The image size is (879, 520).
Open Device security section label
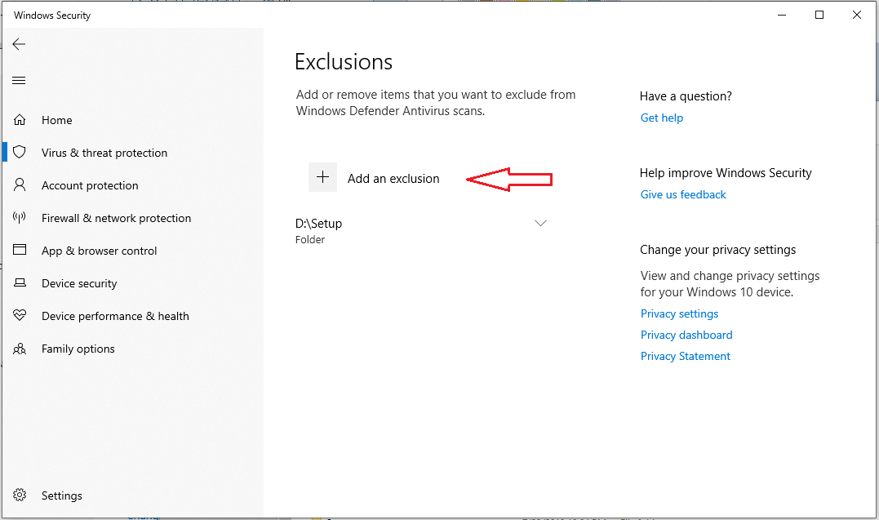coord(79,283)
